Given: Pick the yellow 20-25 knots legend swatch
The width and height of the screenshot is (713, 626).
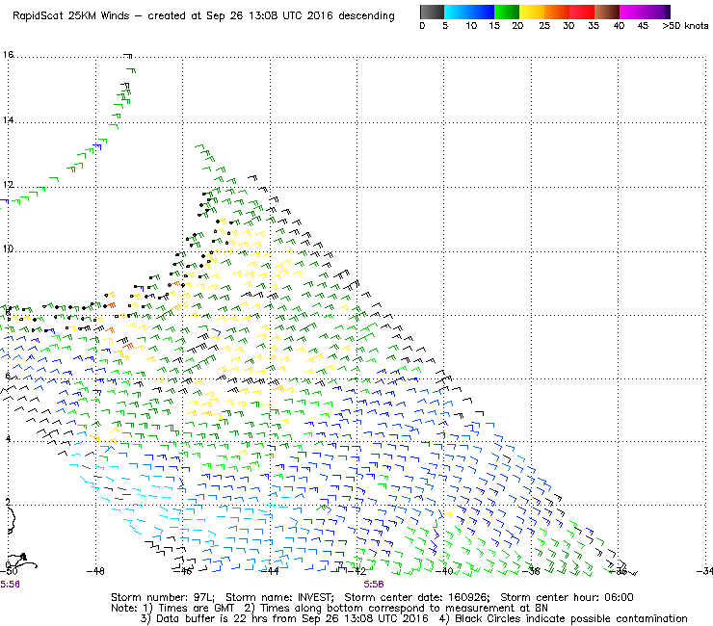Looking at the screenshot, I should coord(532,12).
